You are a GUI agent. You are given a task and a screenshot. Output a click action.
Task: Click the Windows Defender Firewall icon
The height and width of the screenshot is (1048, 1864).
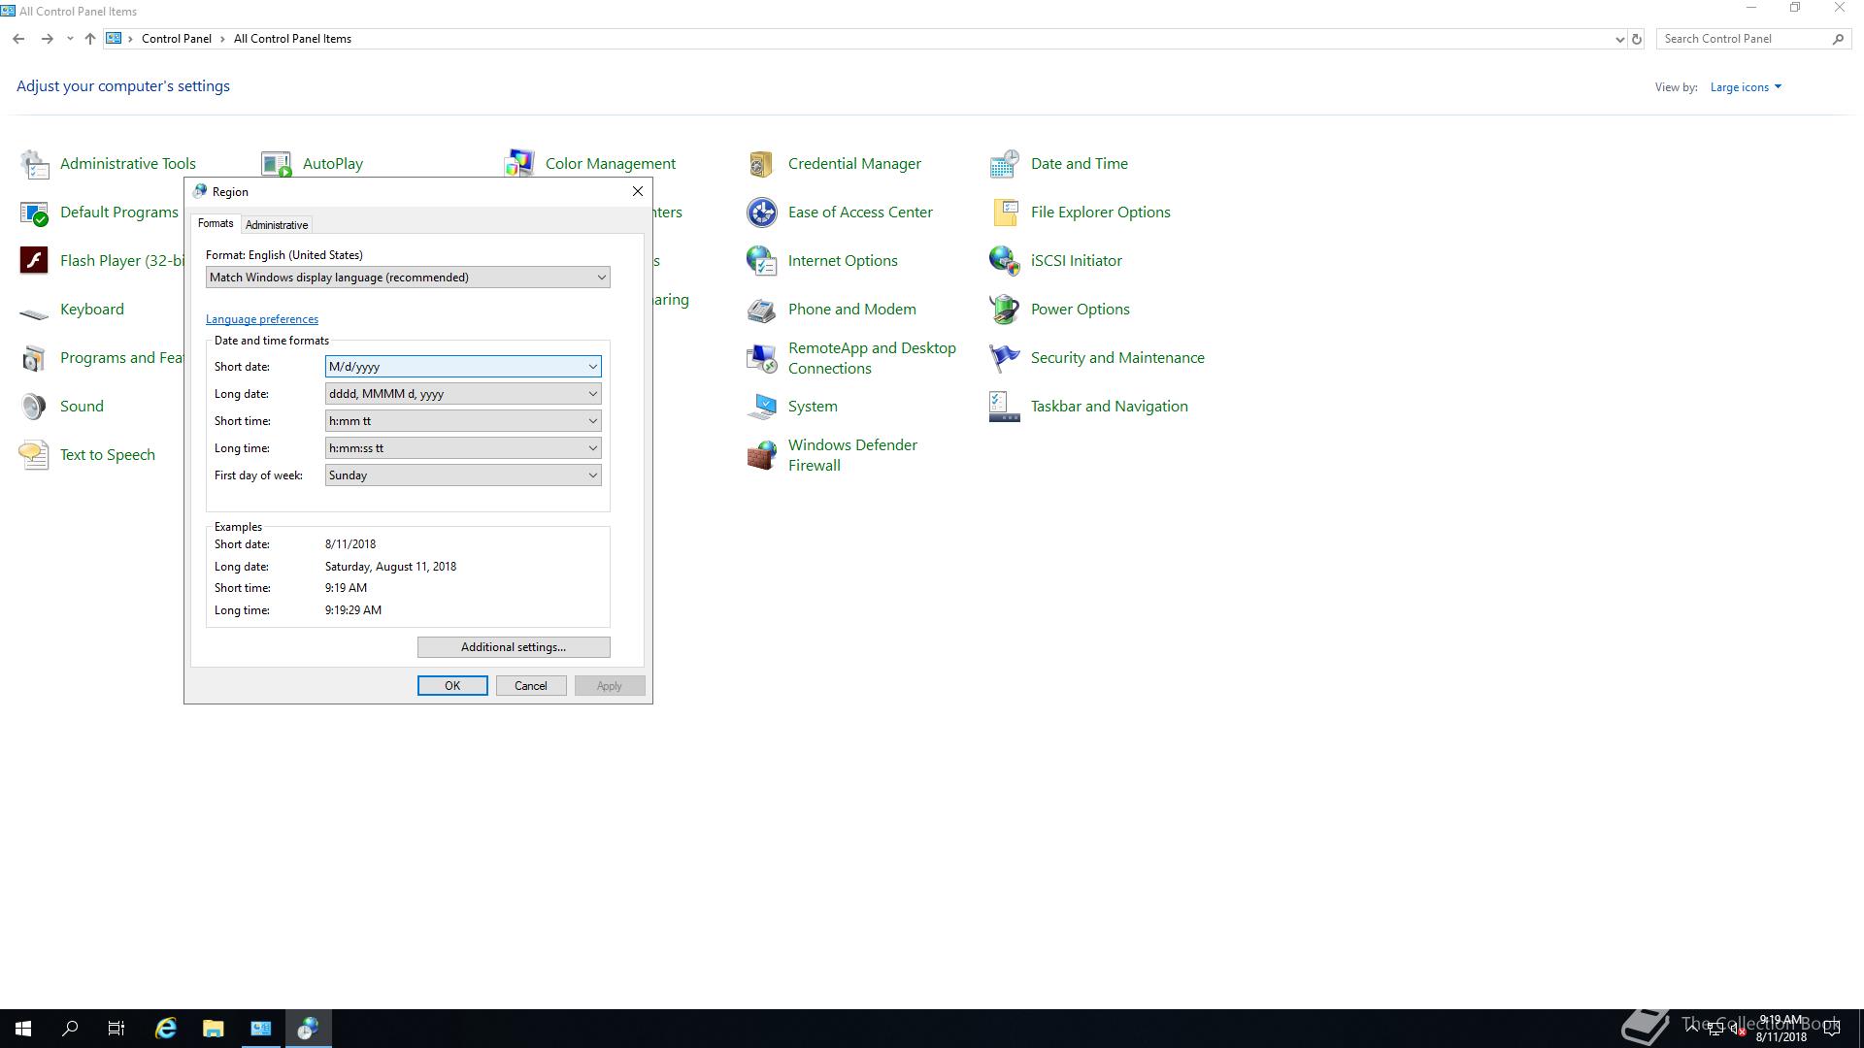coord(761,455)
